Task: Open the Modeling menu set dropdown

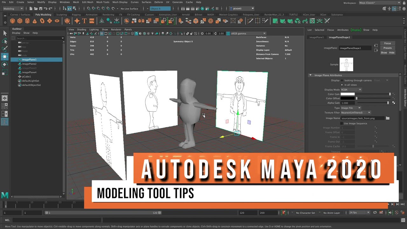Action: [x=14, y=9]
